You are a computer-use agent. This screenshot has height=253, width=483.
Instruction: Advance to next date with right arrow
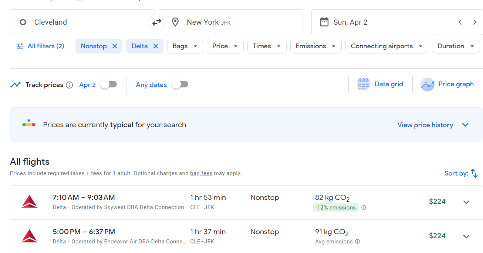(x=475, y=22)
